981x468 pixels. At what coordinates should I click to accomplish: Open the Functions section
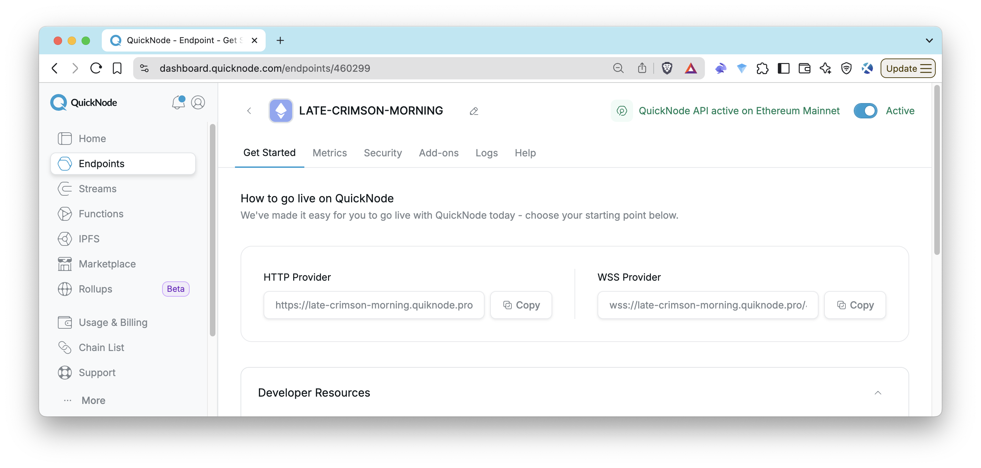click(100, 214)
